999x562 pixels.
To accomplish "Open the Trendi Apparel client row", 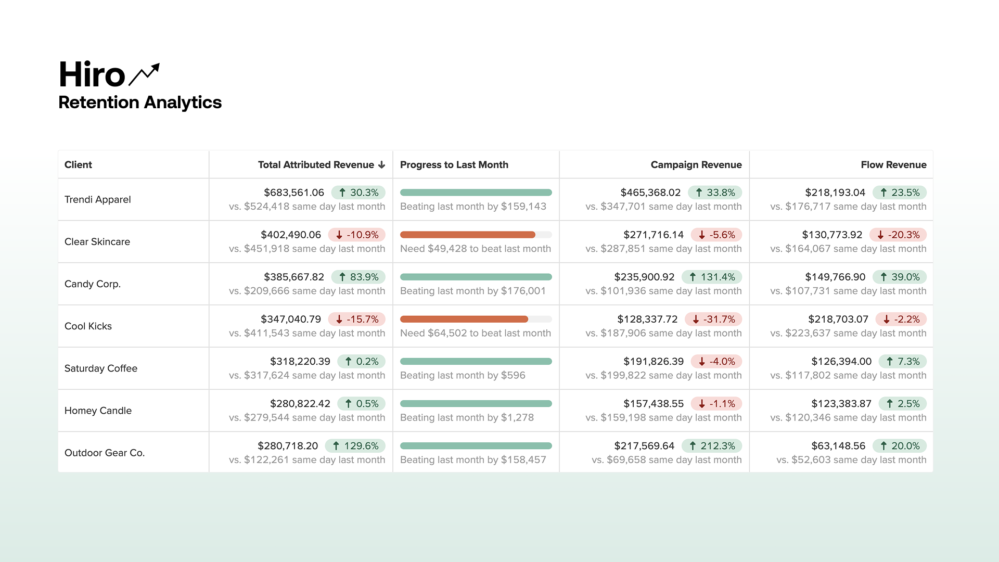I will (98, 200).
